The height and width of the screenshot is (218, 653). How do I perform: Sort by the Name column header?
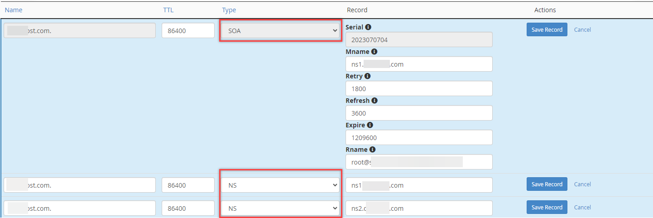[x=14, y=10]
